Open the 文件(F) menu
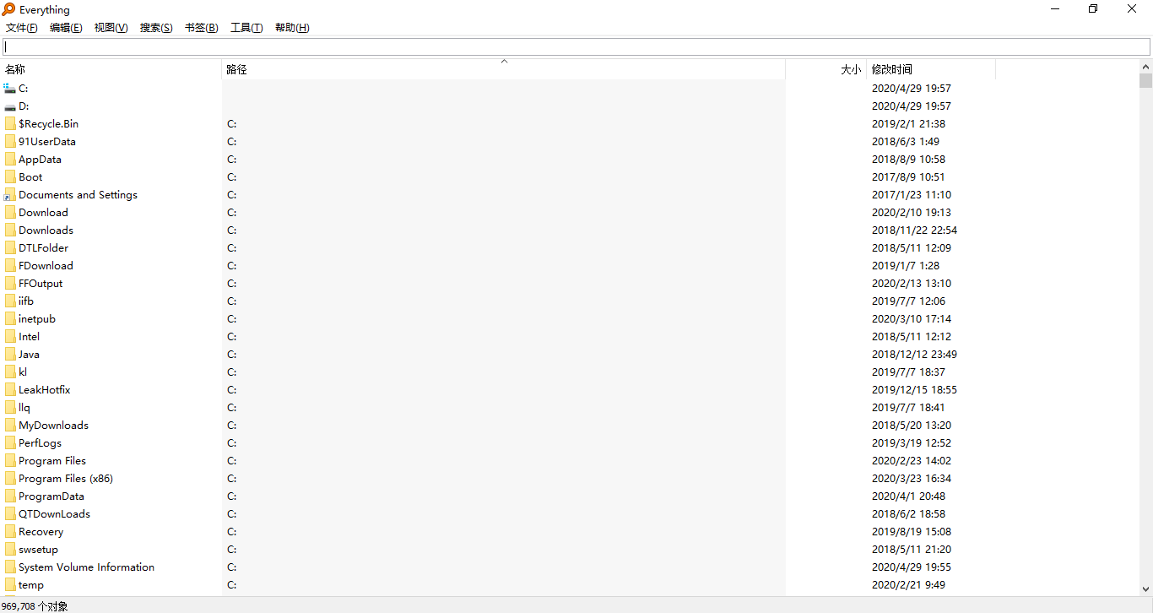1153x613 pixels. 22,28
